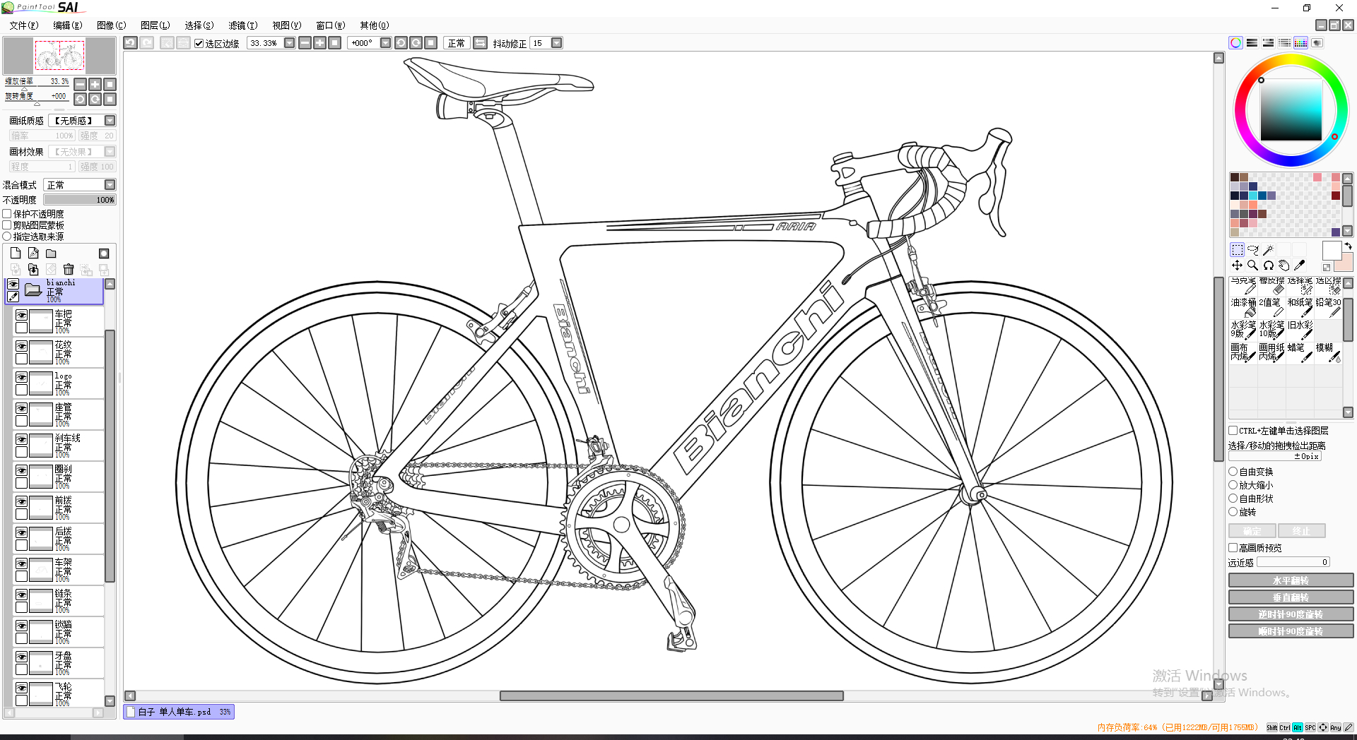
Task: Select the hand pan tool
Action: (x=1283, y=265)
